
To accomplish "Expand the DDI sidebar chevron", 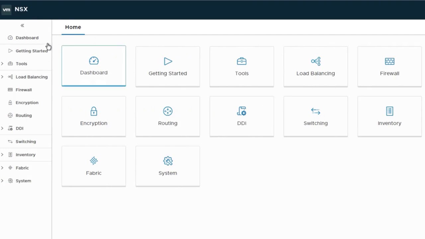I will (2, 128).
